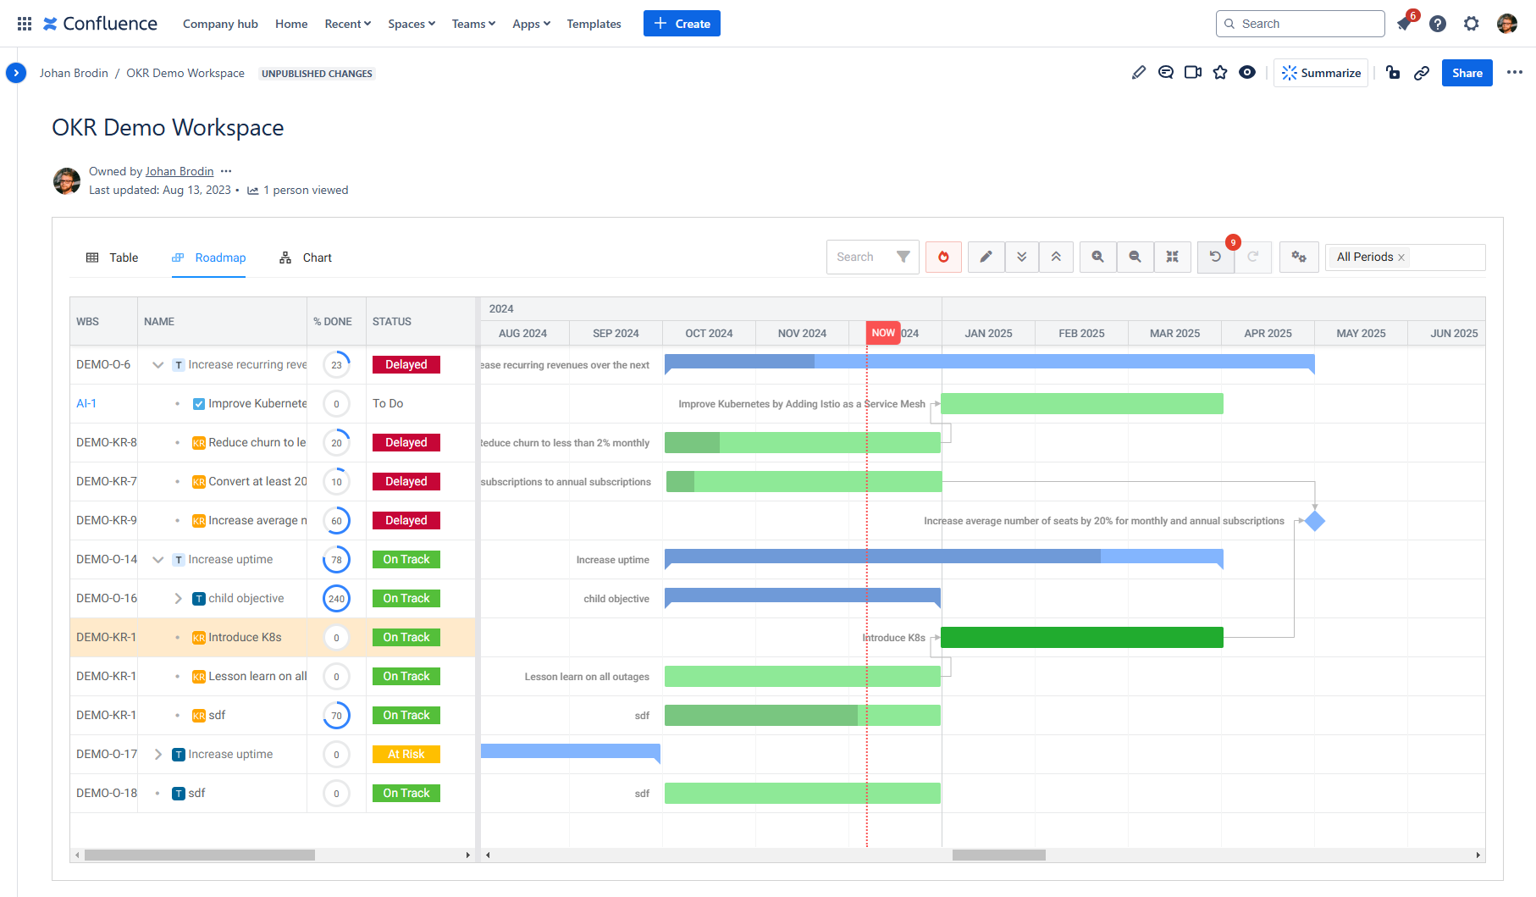This screenshot has width=1536, height=897.
Task: Click the flame critical path icon
Action: [943, 257]
